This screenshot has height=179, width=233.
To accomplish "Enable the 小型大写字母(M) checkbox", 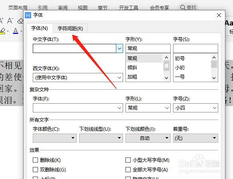I will pos(128,160).
